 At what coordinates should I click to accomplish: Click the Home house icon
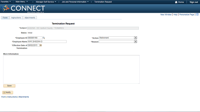point(176,2)
